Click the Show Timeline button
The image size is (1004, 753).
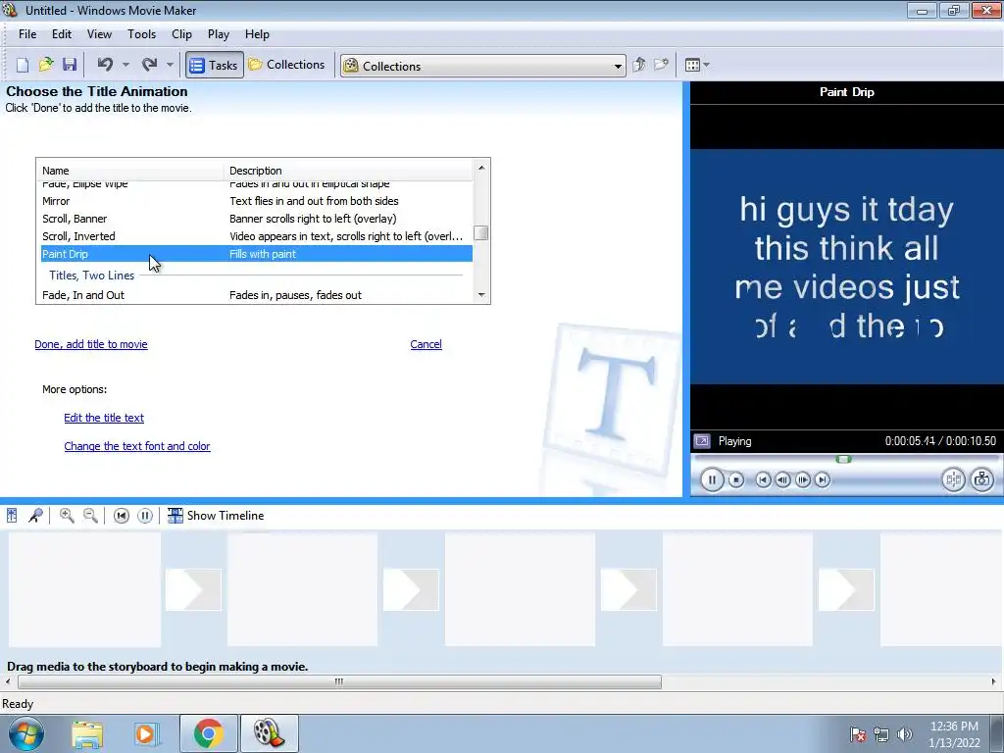point(216,516)
